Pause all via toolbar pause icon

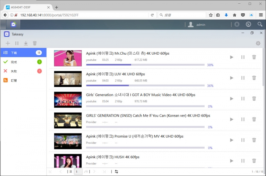(x=17, y=44)
